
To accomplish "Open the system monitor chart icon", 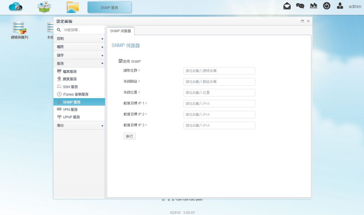I will [313, 6].
